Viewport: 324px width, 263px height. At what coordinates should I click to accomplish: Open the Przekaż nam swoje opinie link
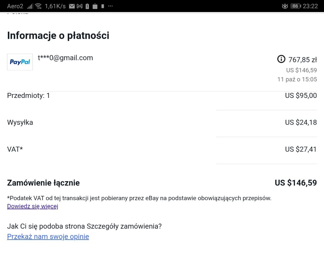[x=48, y=236]
